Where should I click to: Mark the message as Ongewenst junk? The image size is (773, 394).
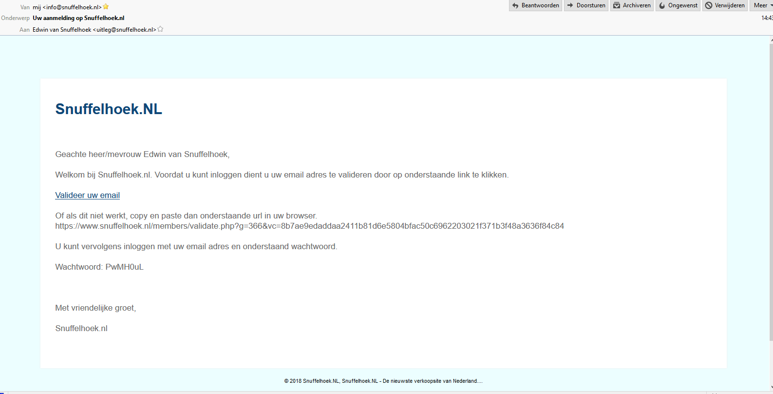(x=678, y=5)
